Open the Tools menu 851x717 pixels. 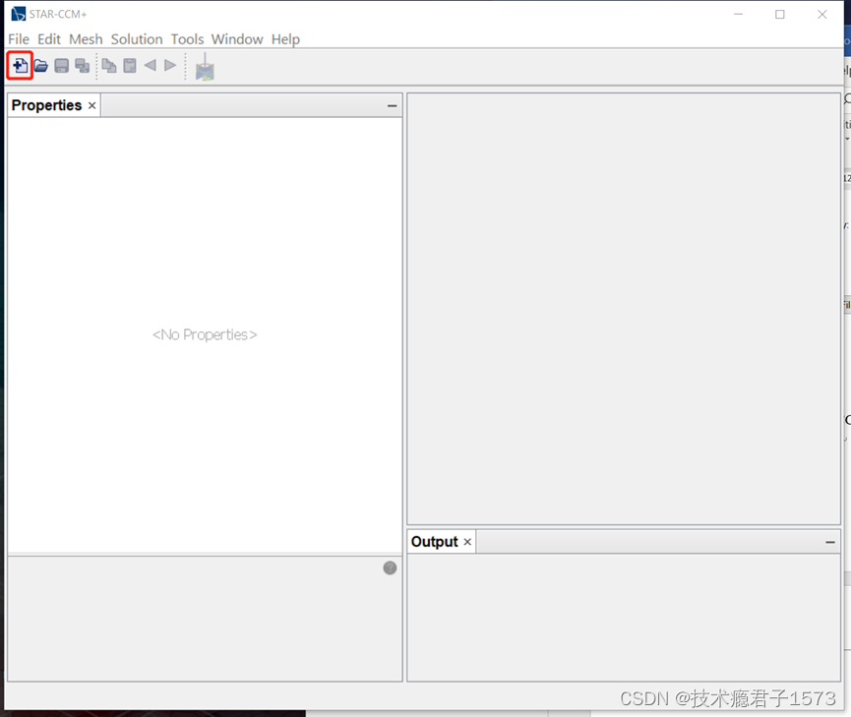[x=187, y=39]
